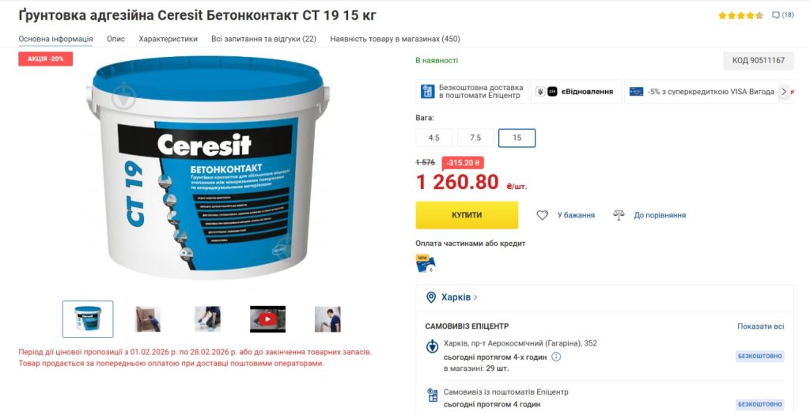Click the info icon next to pickup time
Image resolution: width=810 pixels, height=412 pixels.
[556, 357]
